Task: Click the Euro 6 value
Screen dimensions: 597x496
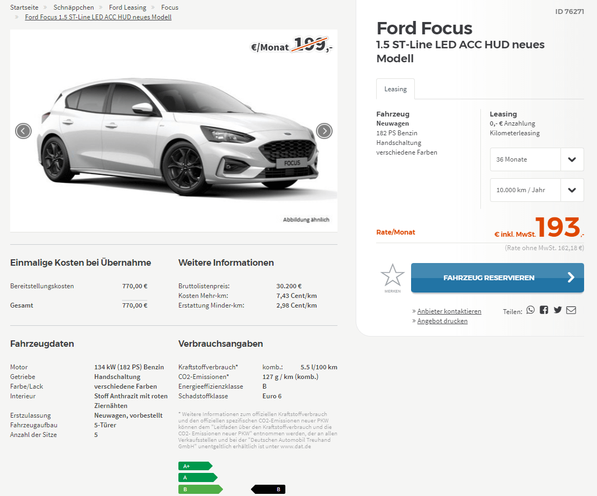Action: pos(272,396)
